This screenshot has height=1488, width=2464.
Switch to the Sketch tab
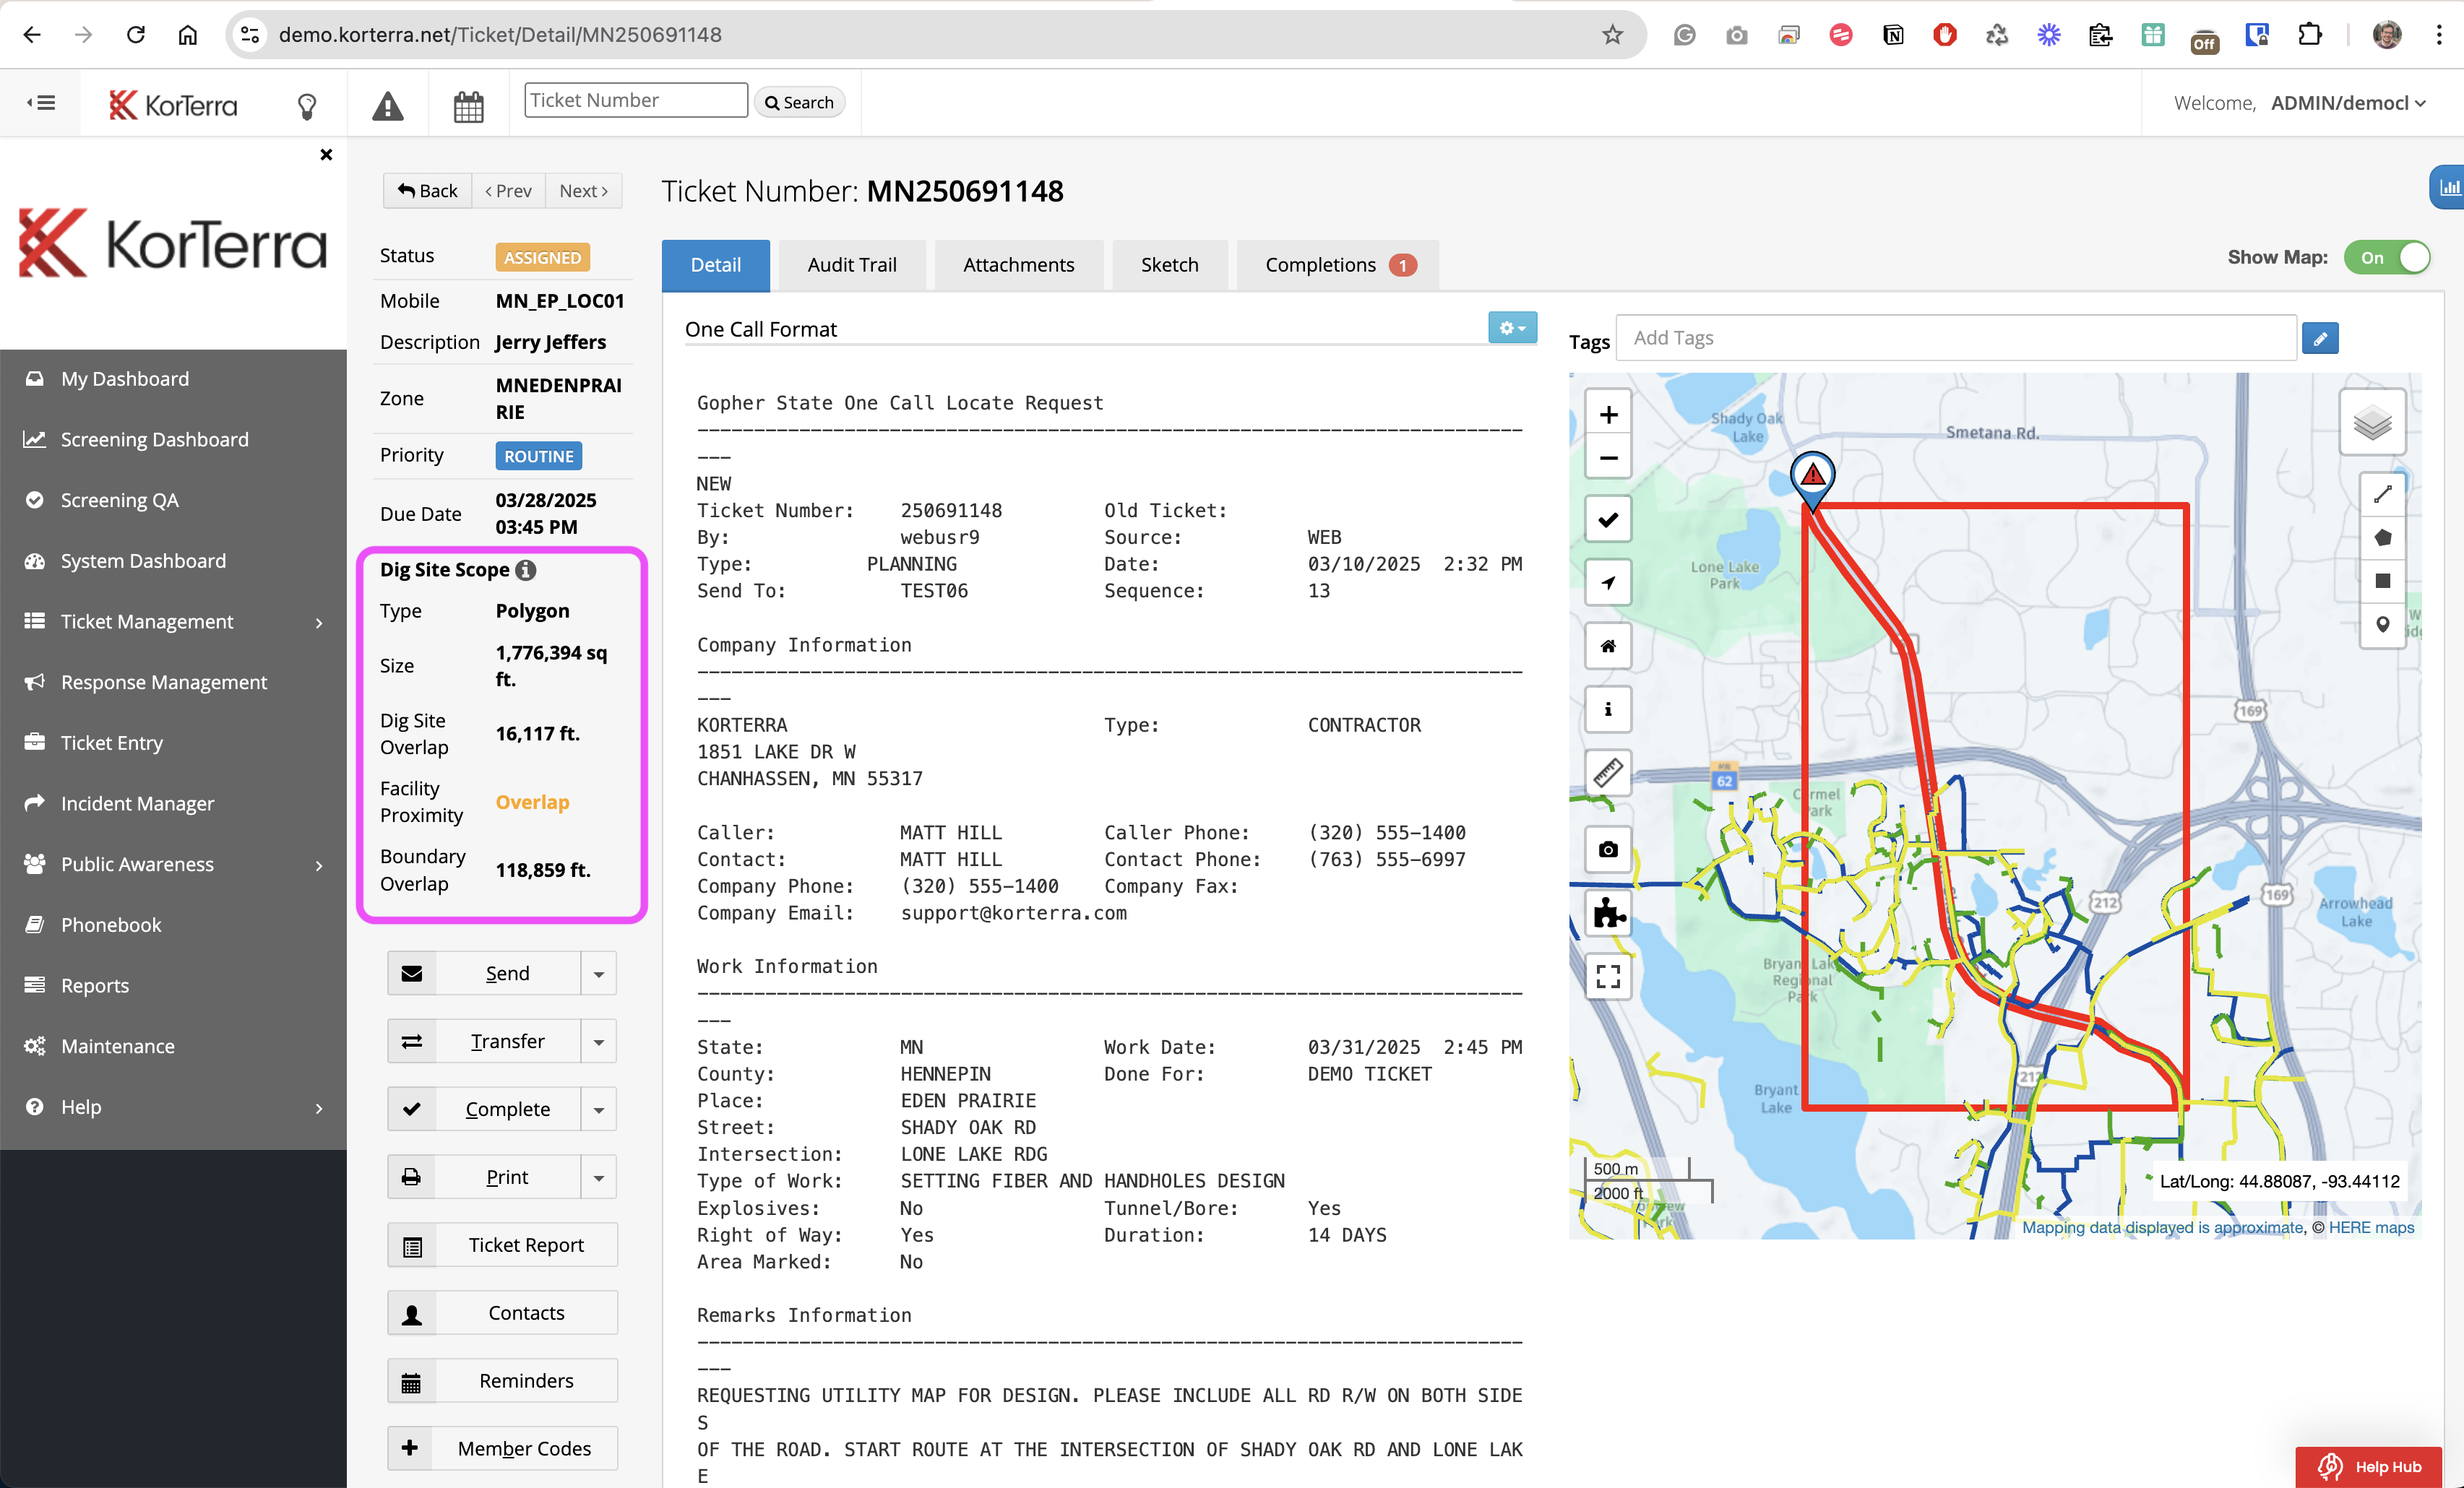point(1169,265)
